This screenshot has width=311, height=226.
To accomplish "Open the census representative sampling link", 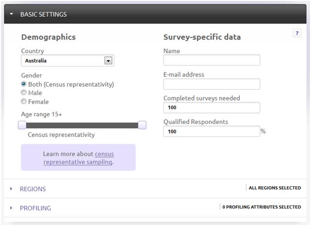I will point(79,158).
